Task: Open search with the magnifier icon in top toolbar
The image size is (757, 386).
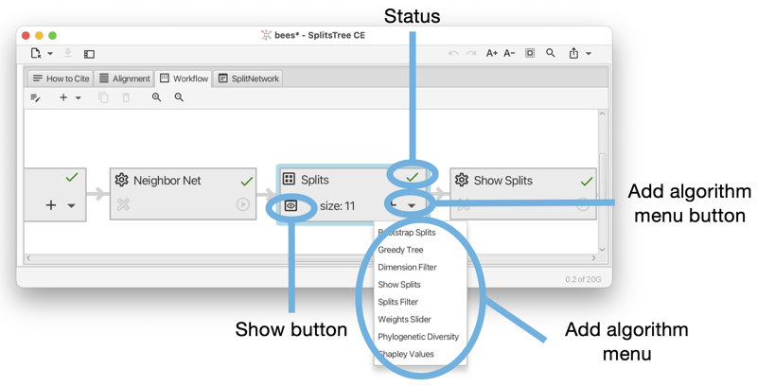Action: [551, 53]
